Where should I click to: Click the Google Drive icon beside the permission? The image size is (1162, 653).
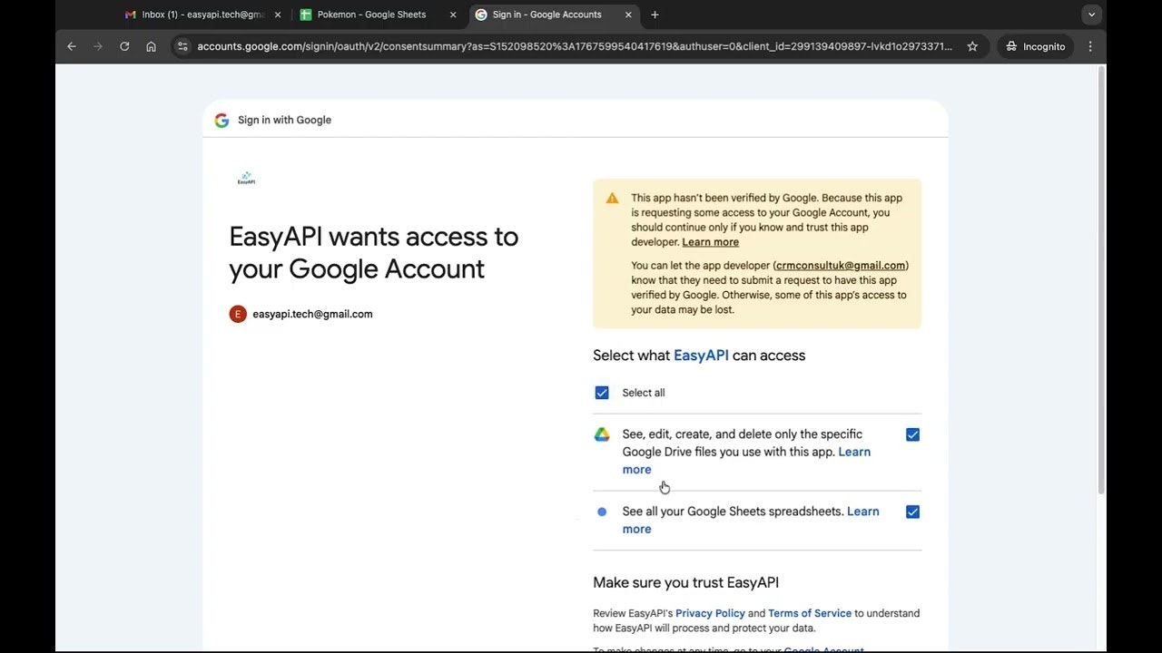click(x=602, y=434)
